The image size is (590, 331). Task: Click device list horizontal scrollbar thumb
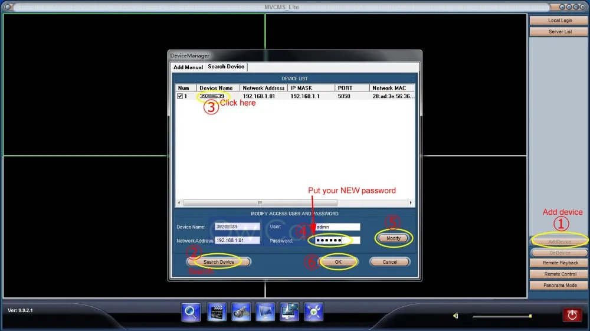[260, 203]
